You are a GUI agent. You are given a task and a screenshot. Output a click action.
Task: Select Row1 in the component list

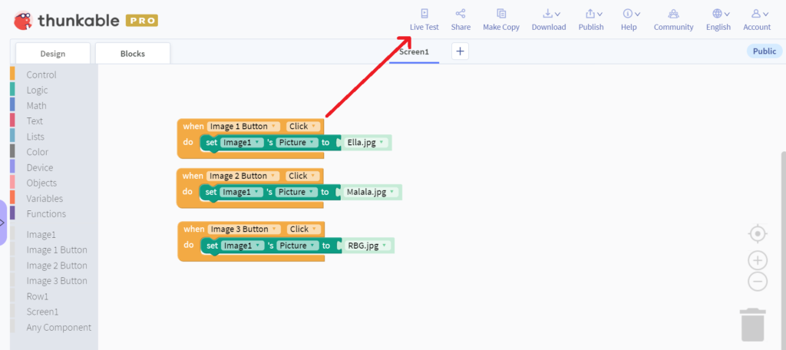coord(38,296)
